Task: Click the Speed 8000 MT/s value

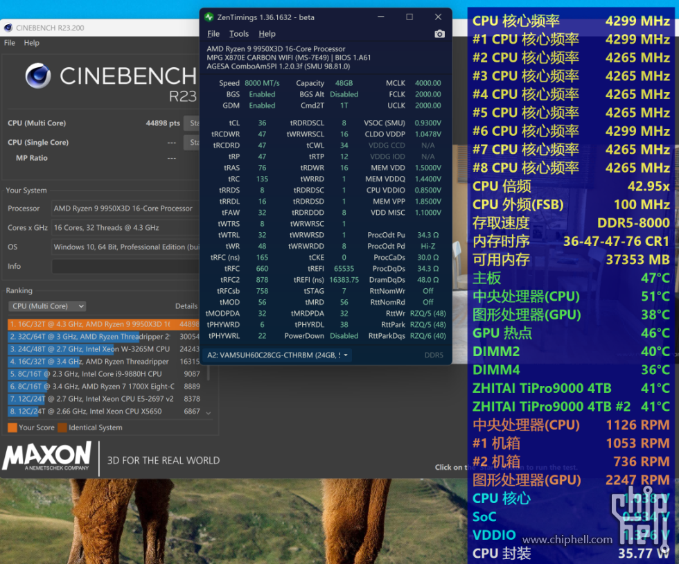Action: tap(262, 83)
